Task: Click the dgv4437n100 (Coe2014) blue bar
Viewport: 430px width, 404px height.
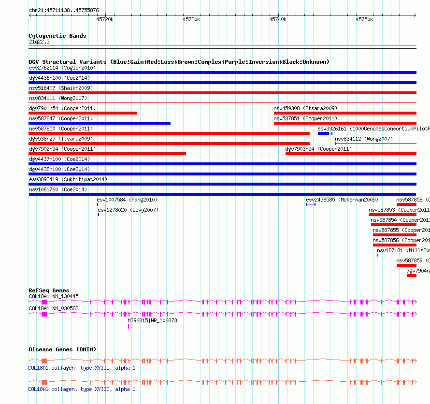Action: coord(222,164)
